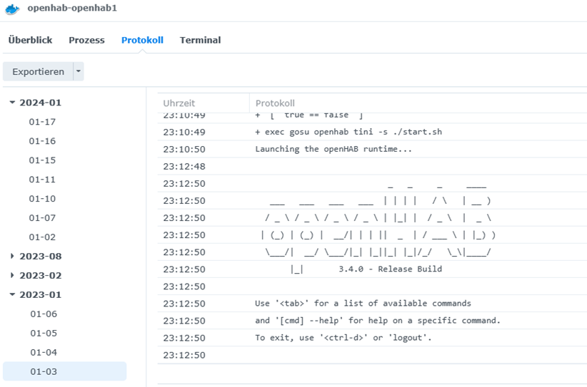Screen dimensions: 587x387
Task: Open log entry for 01-06
Action: [x=43, y=314]
